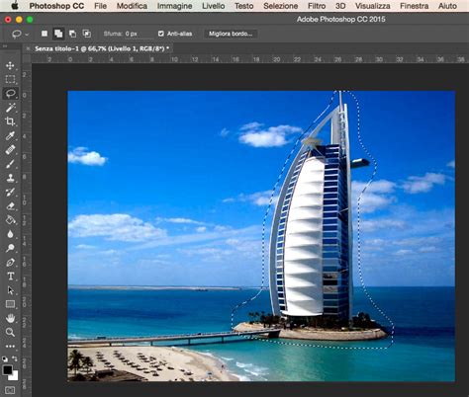This screenshot has height=397, width=469.
Task: Choose Add to selection mode
Action: tap(58, 34)
